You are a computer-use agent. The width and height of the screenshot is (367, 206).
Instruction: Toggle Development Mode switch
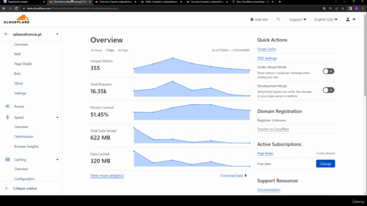click(x=329, y=90)
